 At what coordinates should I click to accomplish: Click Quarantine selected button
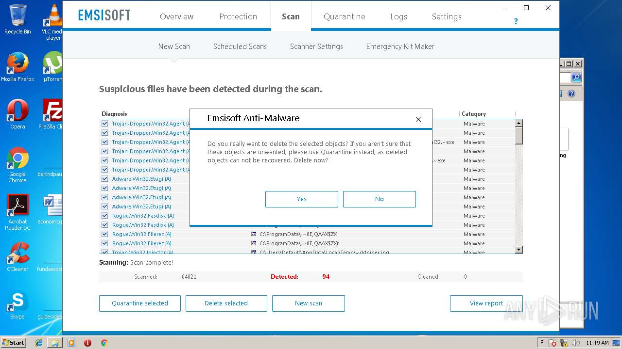pos(140,303)
